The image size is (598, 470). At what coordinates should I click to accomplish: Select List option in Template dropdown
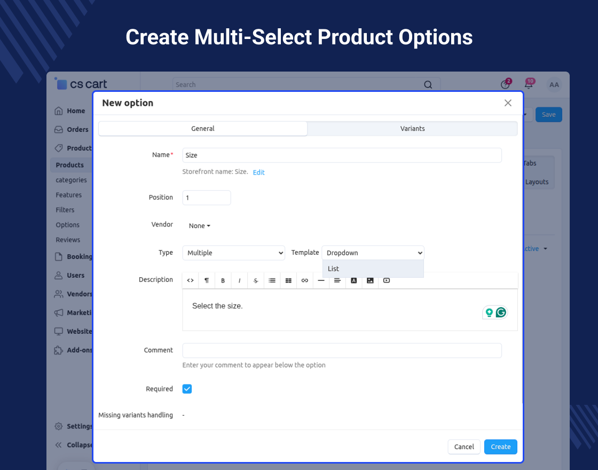click(373, 269)
